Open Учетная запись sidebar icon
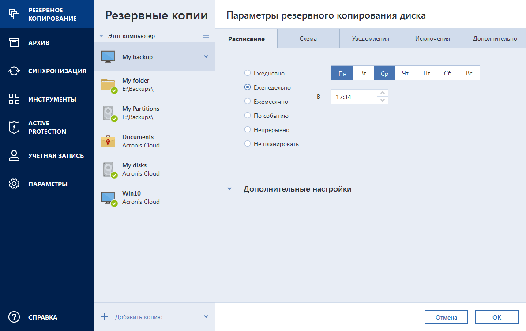526x331 pixels. point(15,155)
